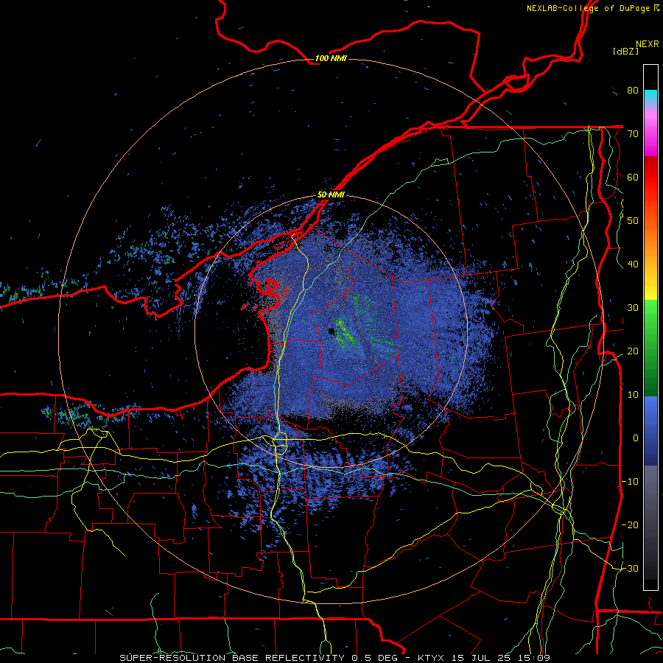Click the 50 dBZ scale value
Viewport: 663px width, 663px height.
pyautogui.click(x=633, y=221)
